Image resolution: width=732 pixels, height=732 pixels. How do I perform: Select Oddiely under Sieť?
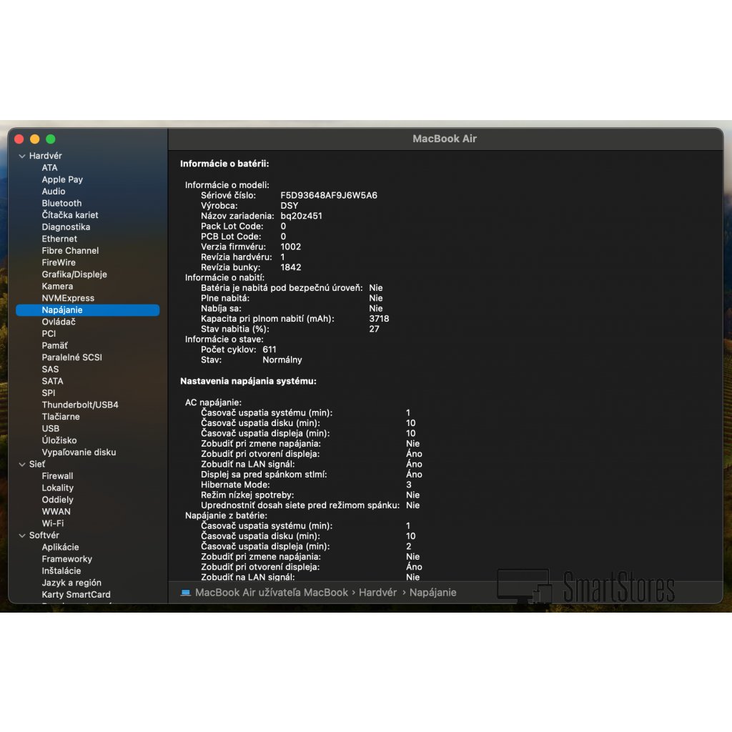[x=57, y=500]
